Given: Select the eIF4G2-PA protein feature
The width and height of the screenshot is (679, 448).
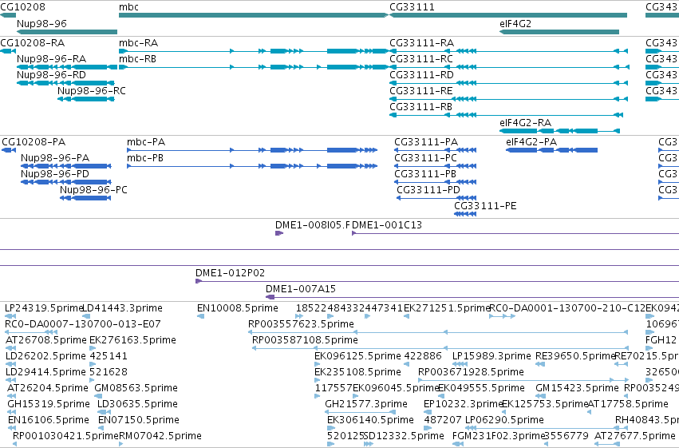Looking at the screenshot, I should [551, 150].
